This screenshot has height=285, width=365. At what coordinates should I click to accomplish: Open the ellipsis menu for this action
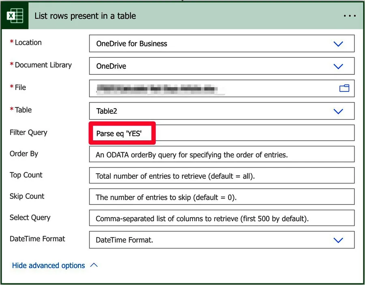[349, 16]
